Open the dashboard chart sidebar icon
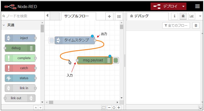 click(x=192, y=16)
